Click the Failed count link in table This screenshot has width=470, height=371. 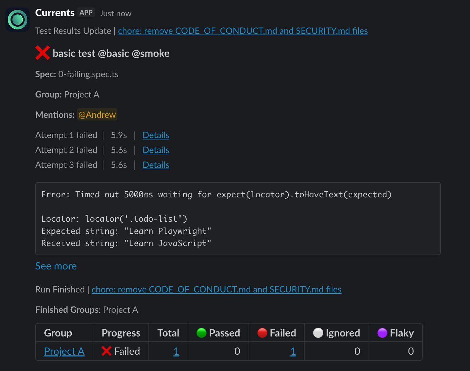pos(293,351)
